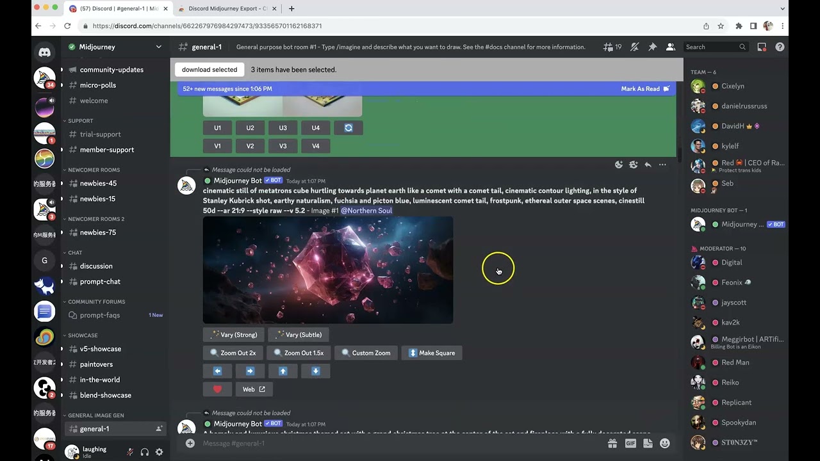Image resolution: width=820 pixels, height=461 pixels.
Task: Click Mark As Read in new messages bar
Action: [645, 89]
